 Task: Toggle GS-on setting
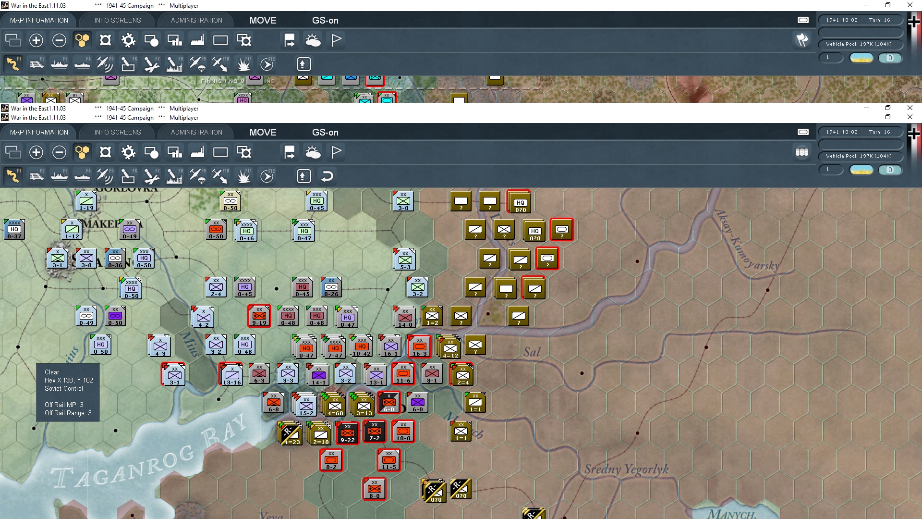pyautogui.click(x=326, y=132)
